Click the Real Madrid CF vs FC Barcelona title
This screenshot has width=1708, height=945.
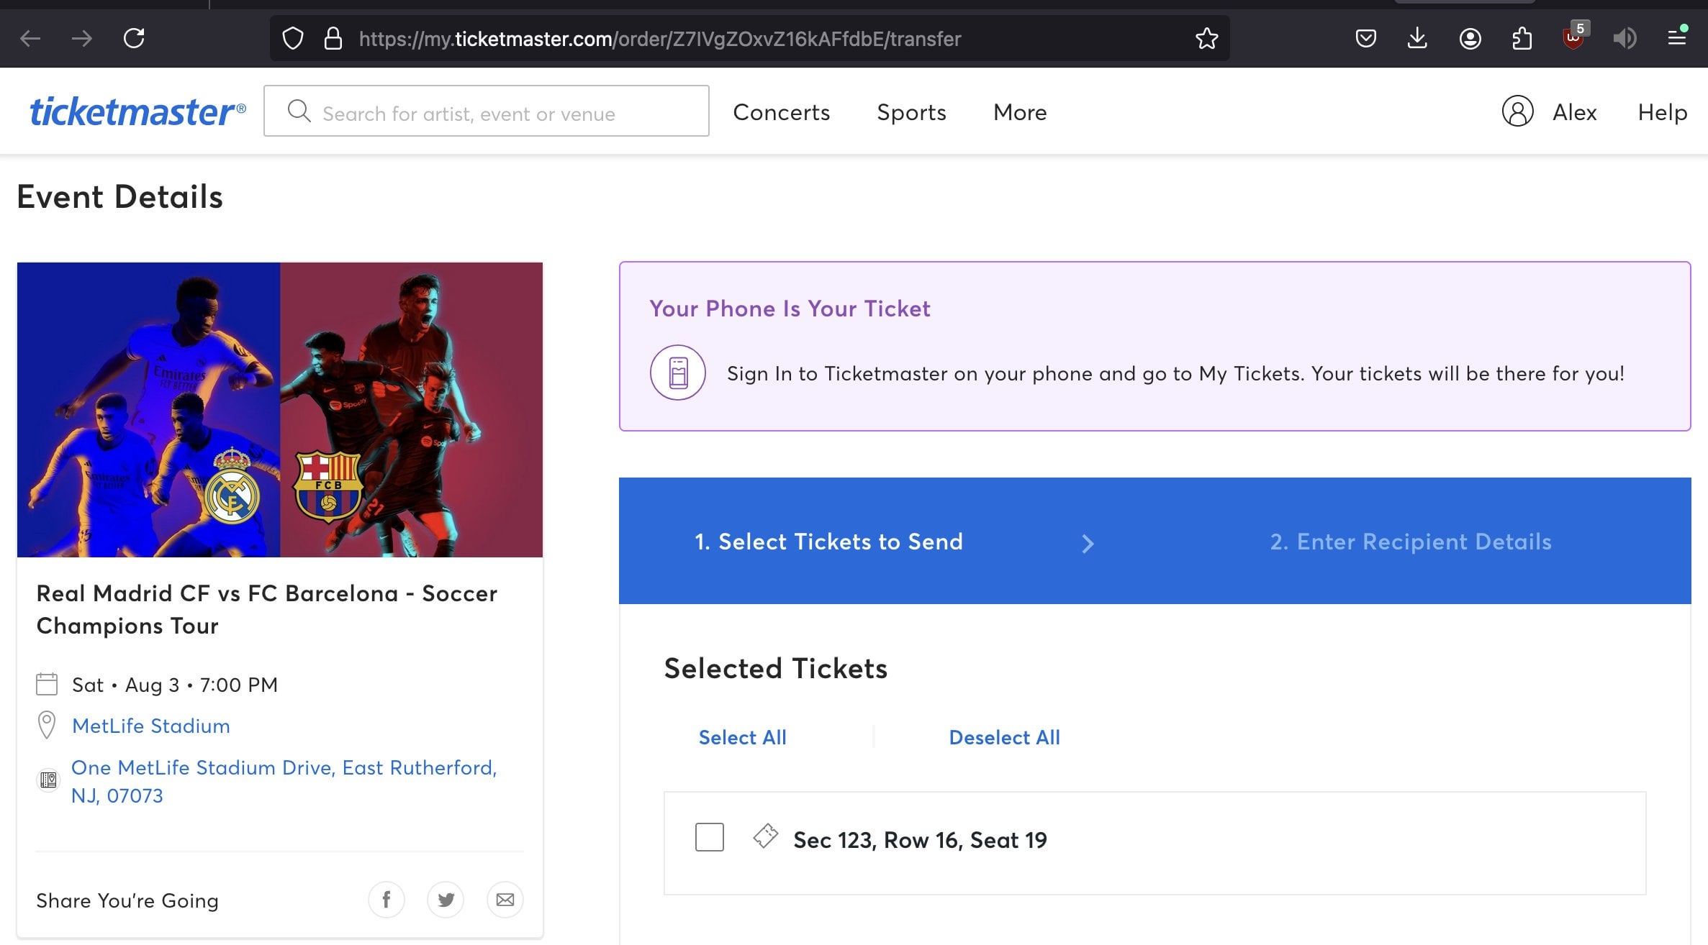[267, 609]
